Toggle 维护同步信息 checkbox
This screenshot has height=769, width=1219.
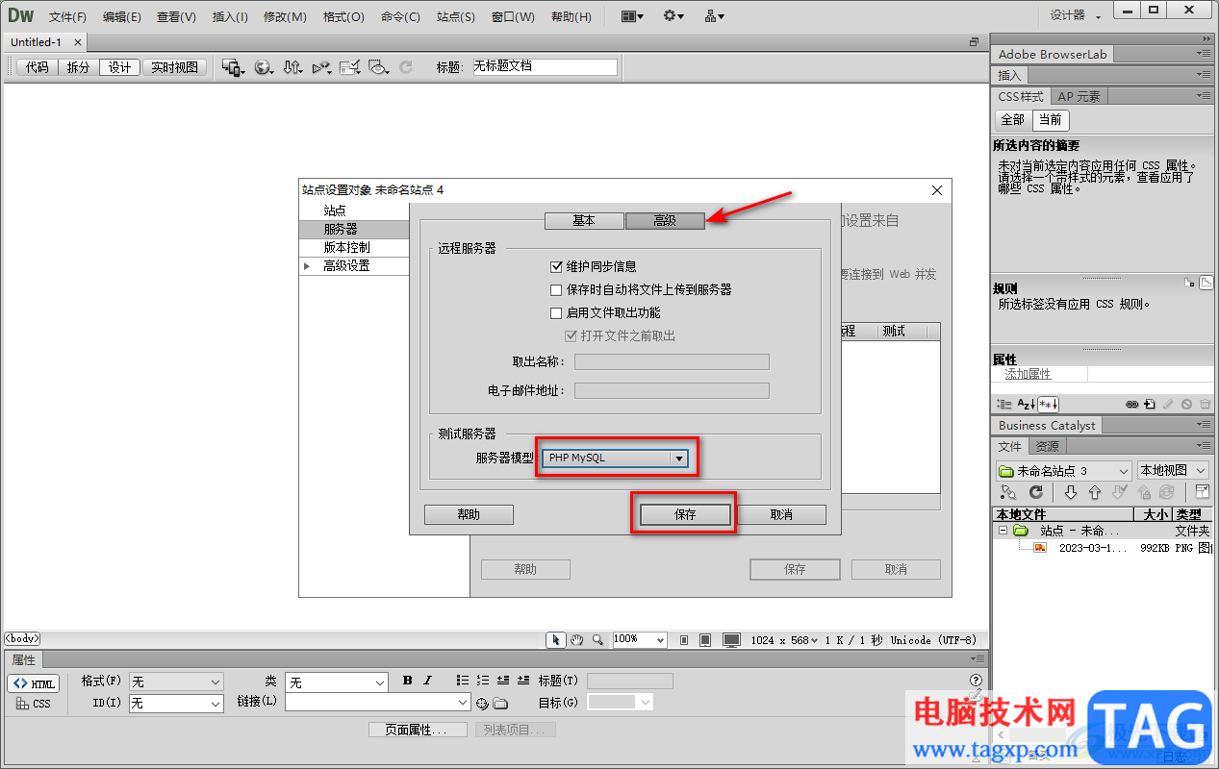click(556, 266)
